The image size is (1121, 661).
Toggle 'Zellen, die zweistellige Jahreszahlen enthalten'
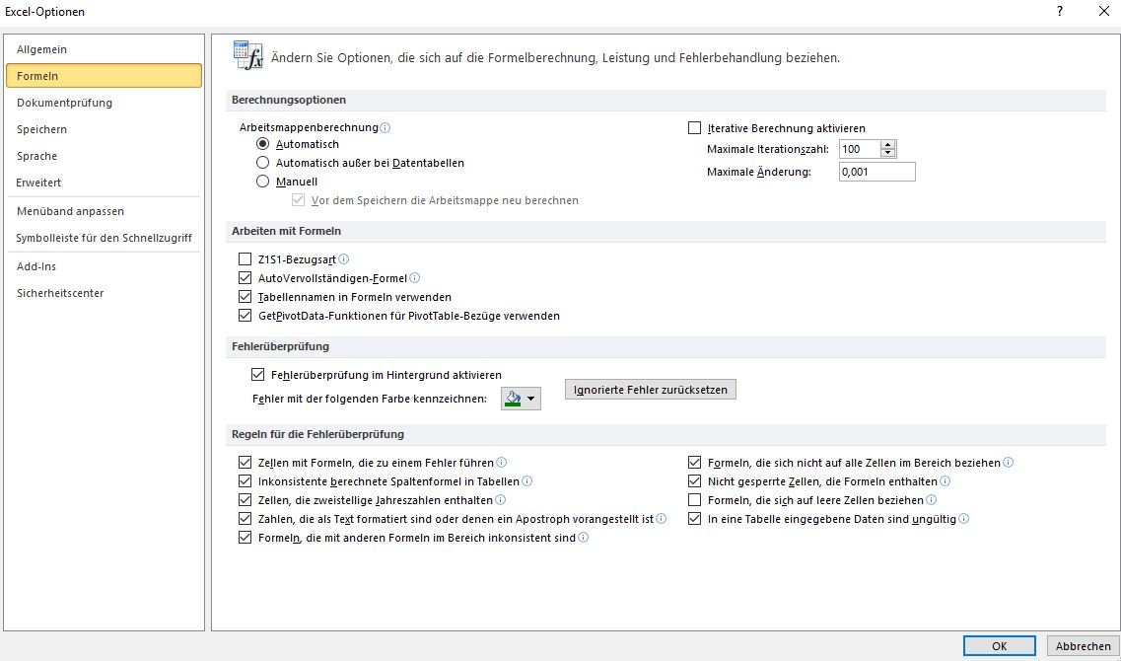245,499
